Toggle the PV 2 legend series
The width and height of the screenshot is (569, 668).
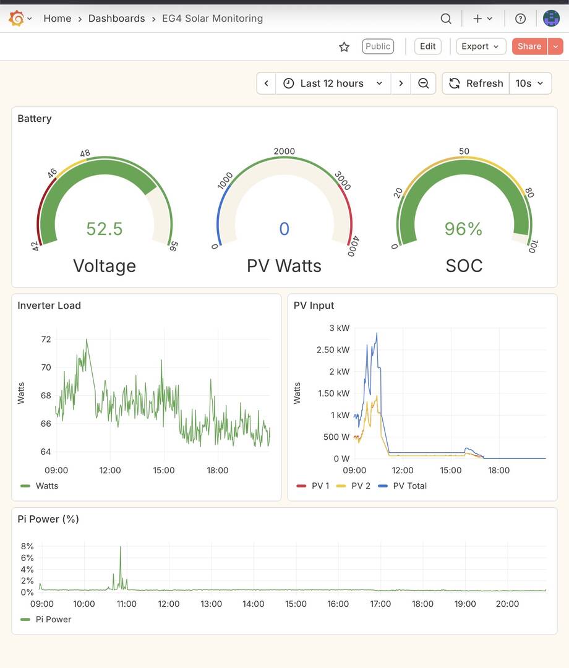(361, 486)
